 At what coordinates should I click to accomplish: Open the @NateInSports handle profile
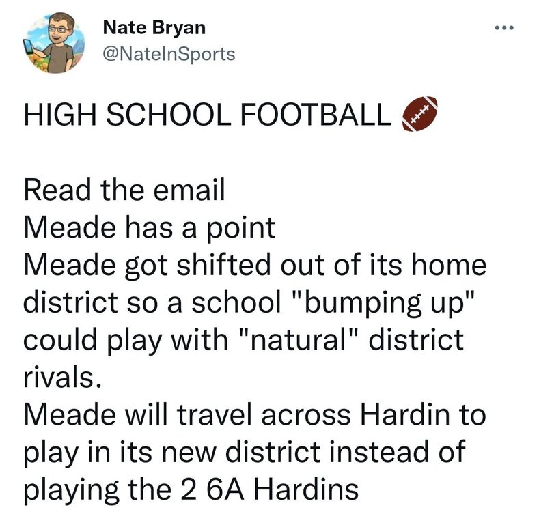click(x=169, y=54)
